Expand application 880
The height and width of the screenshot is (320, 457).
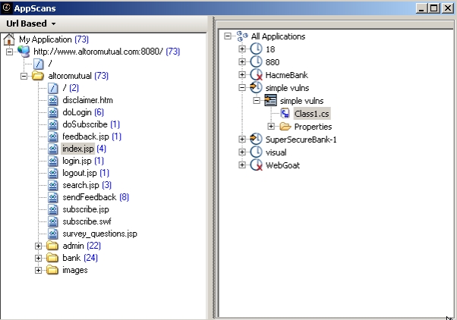pos(242,61)
